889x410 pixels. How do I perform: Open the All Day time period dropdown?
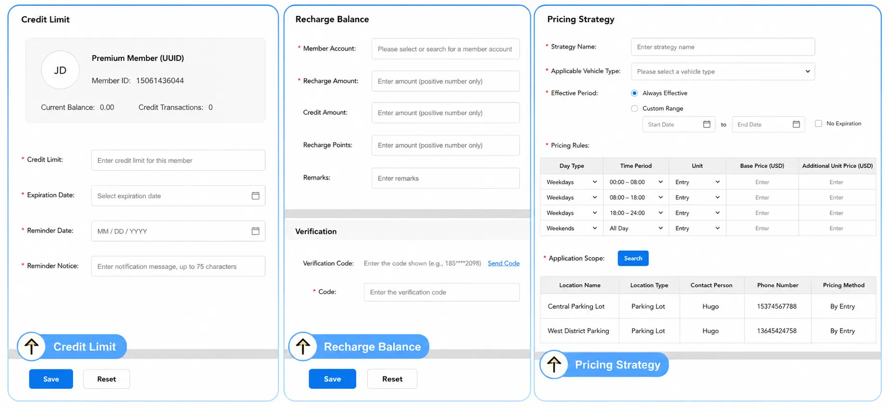pyautogui.click(x=636, y=228)
